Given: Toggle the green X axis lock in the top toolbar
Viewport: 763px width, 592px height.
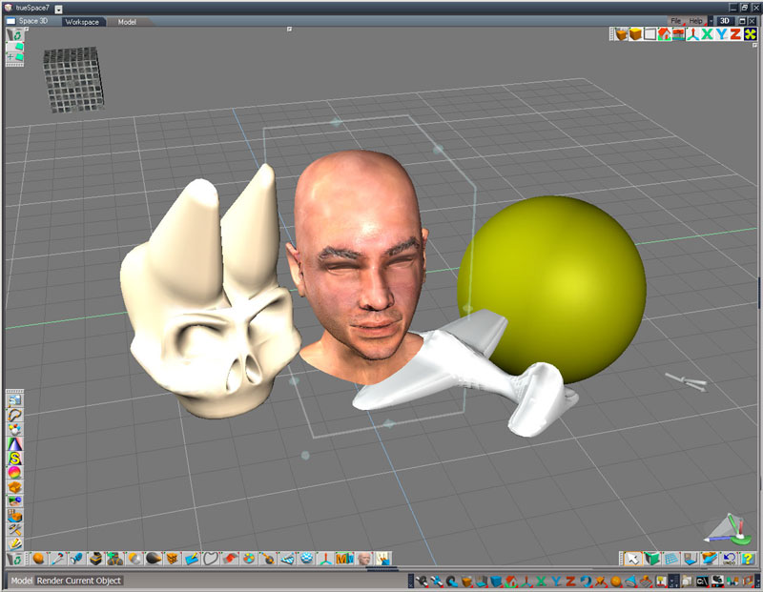Looking at the screenshot, I should (x=708, y=34).
